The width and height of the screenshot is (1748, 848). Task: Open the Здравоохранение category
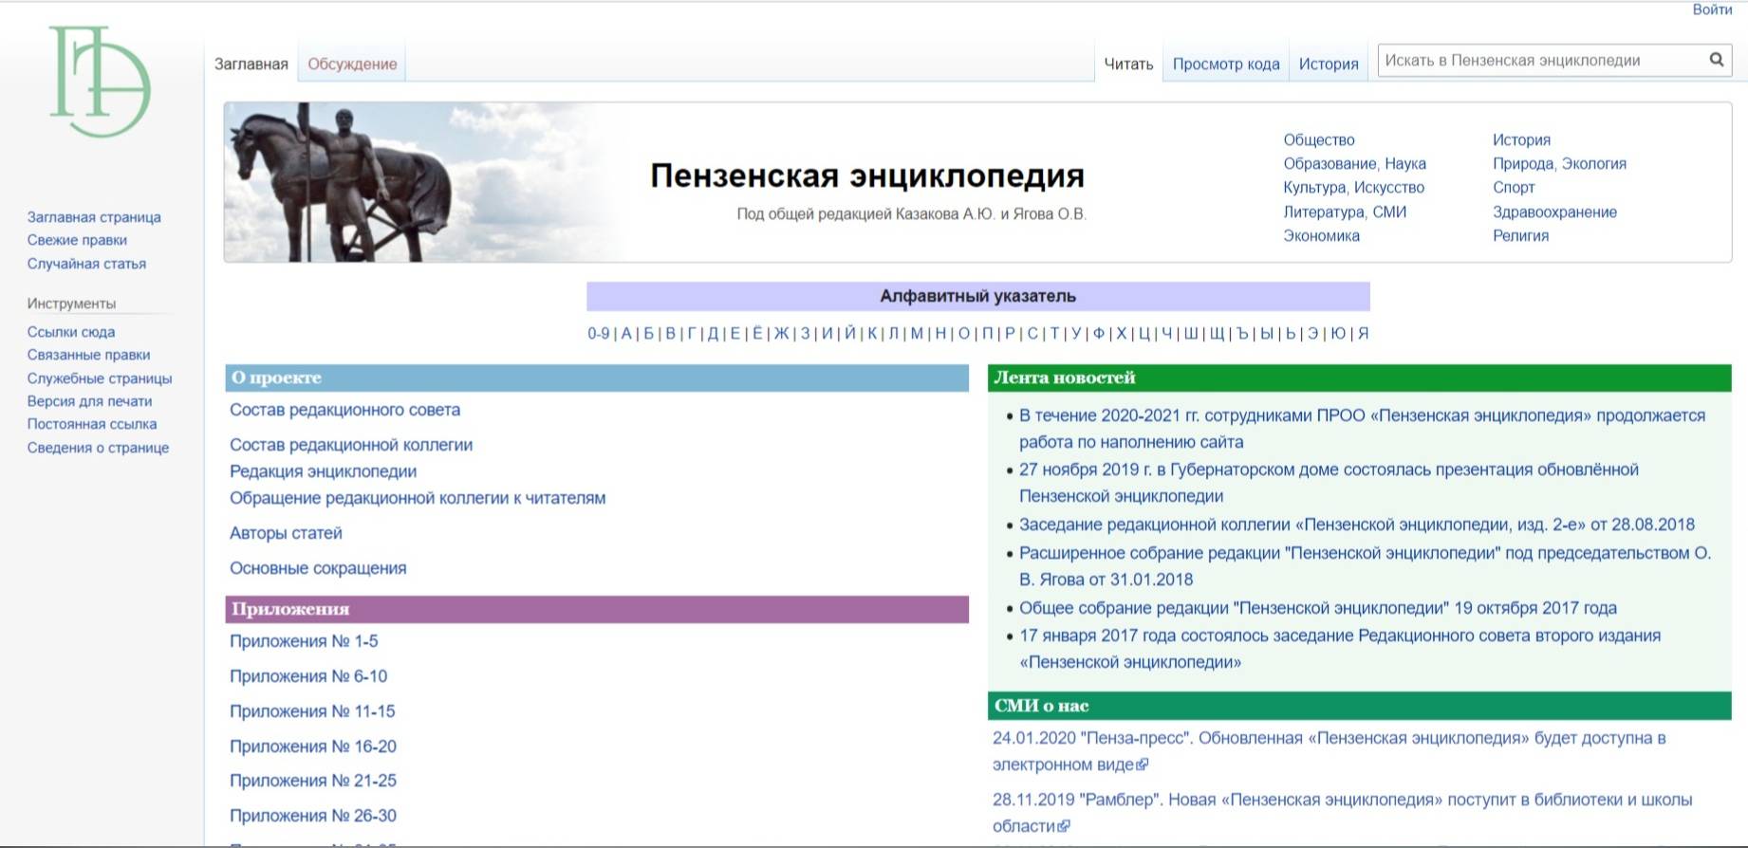tap(1554, 212)
